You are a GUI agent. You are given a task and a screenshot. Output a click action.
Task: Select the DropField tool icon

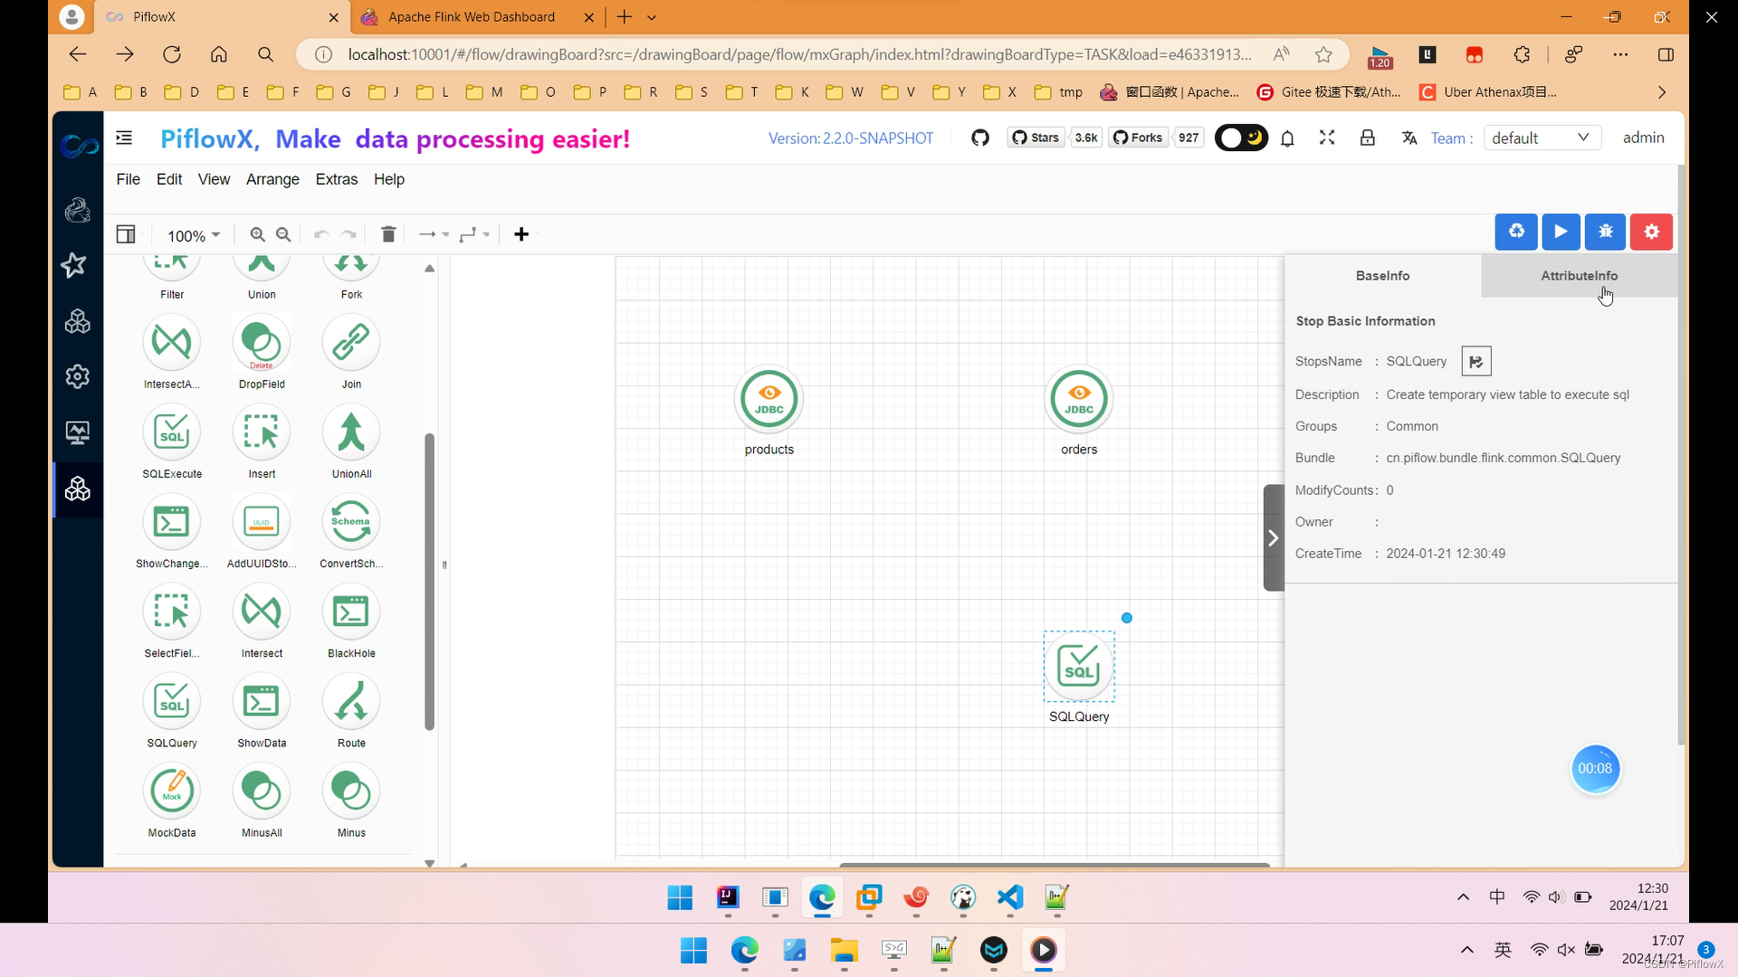(x=262, y=344)
